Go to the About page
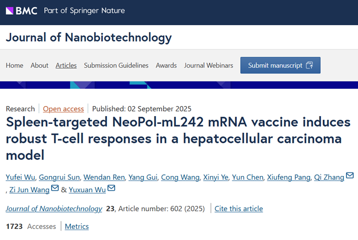Image resolution: width=358 pixels, height=240 pixels. pyautogui.click(x=39, y=66)
